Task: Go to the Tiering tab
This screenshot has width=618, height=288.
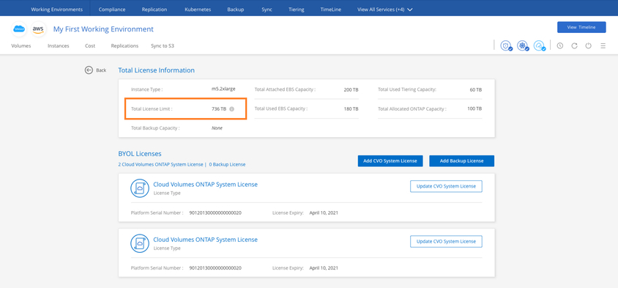Action: (297, 10)
